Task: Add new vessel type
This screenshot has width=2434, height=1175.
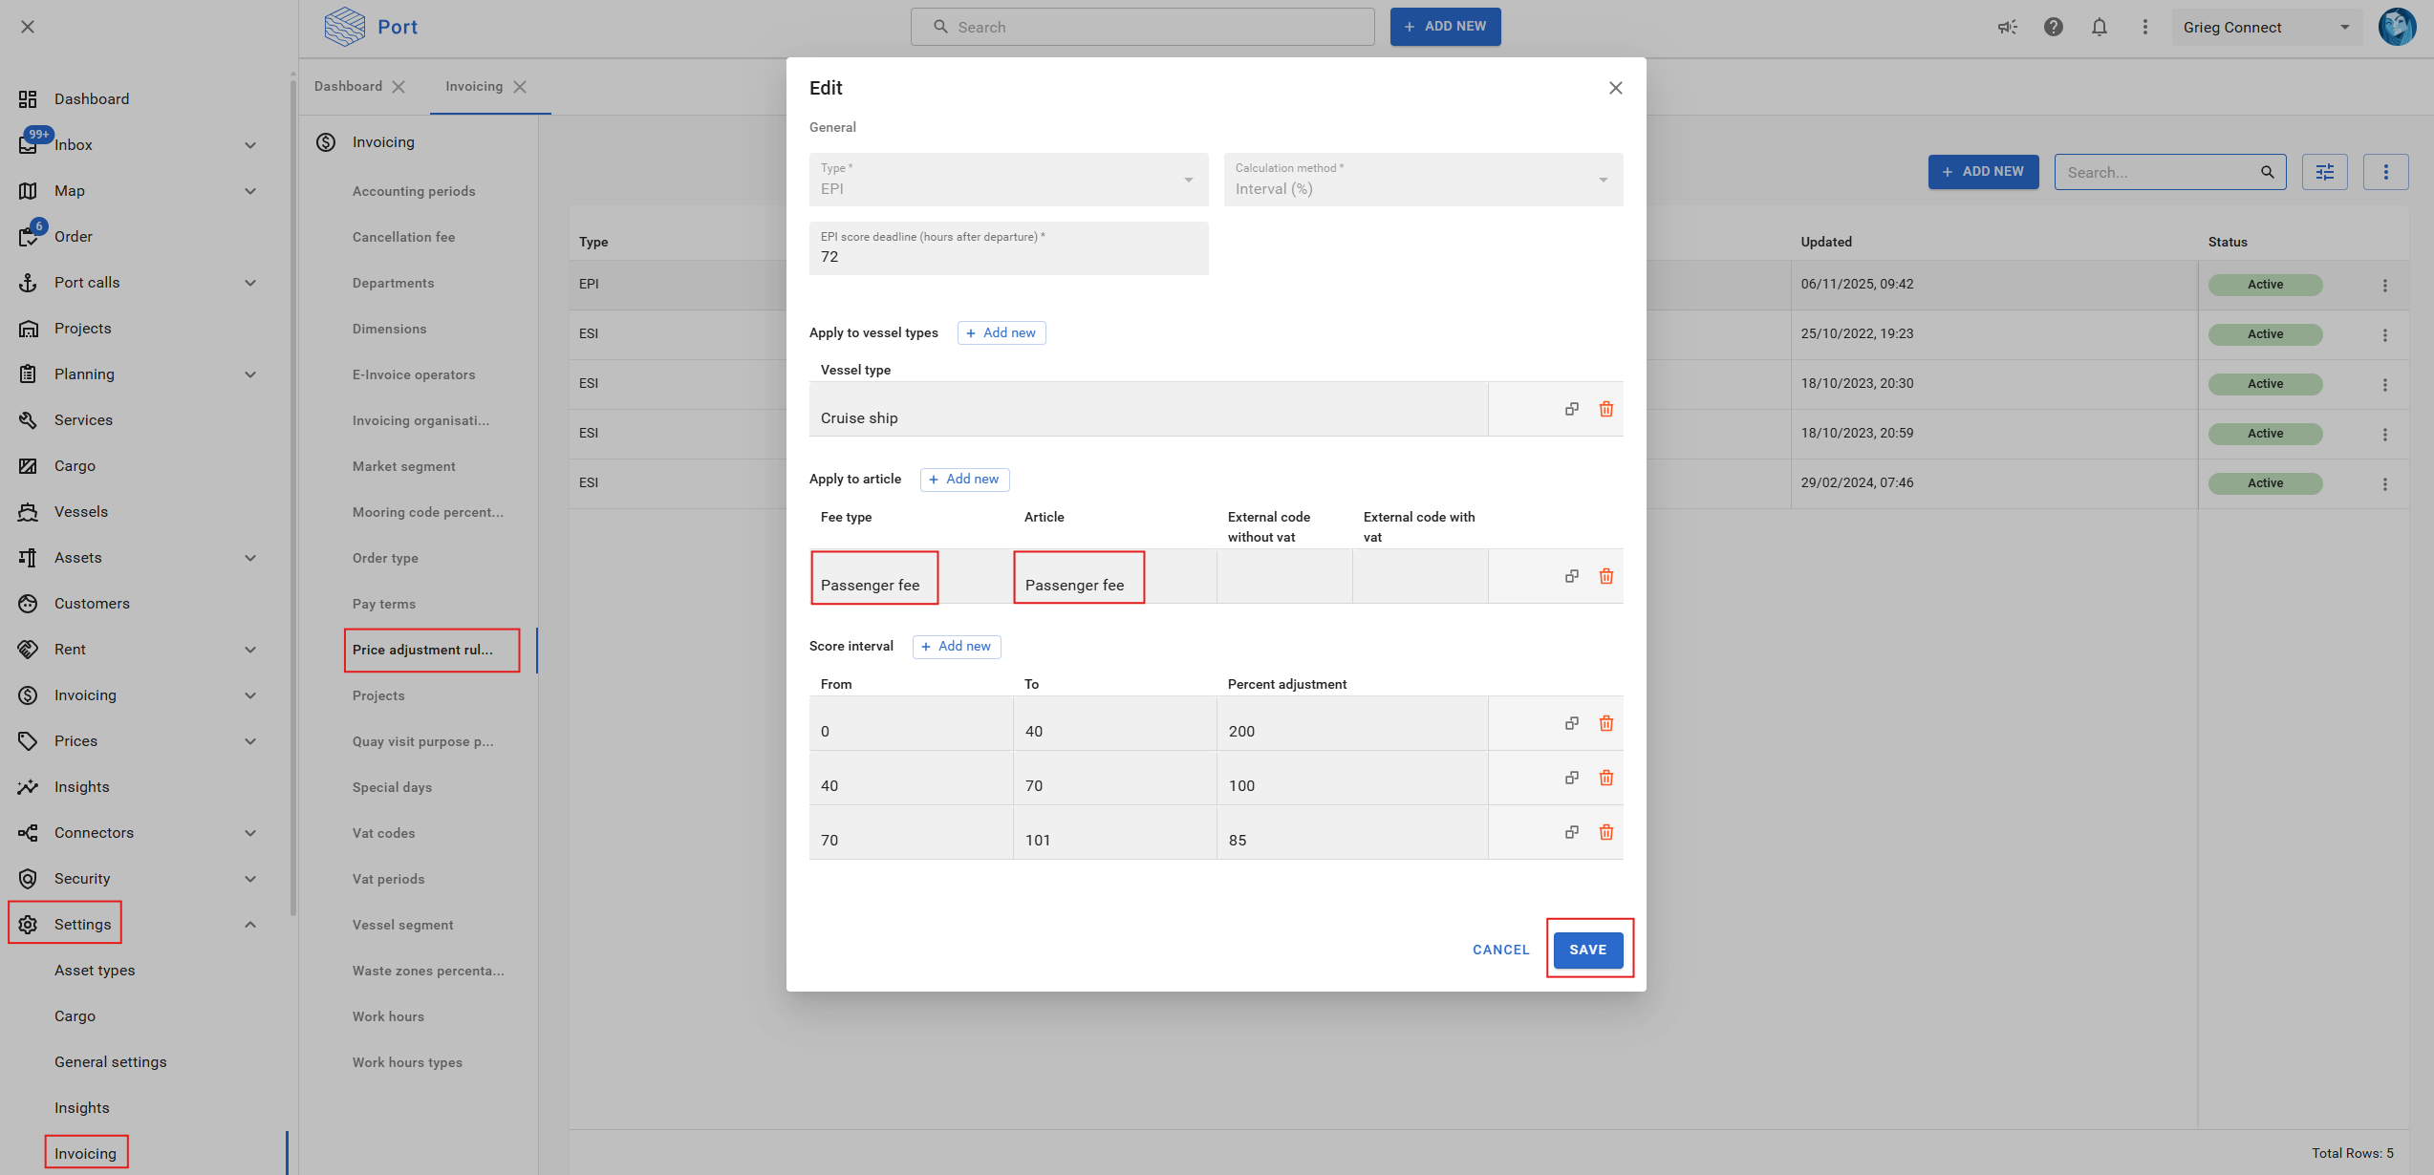Action: [x=1001, y=332]
